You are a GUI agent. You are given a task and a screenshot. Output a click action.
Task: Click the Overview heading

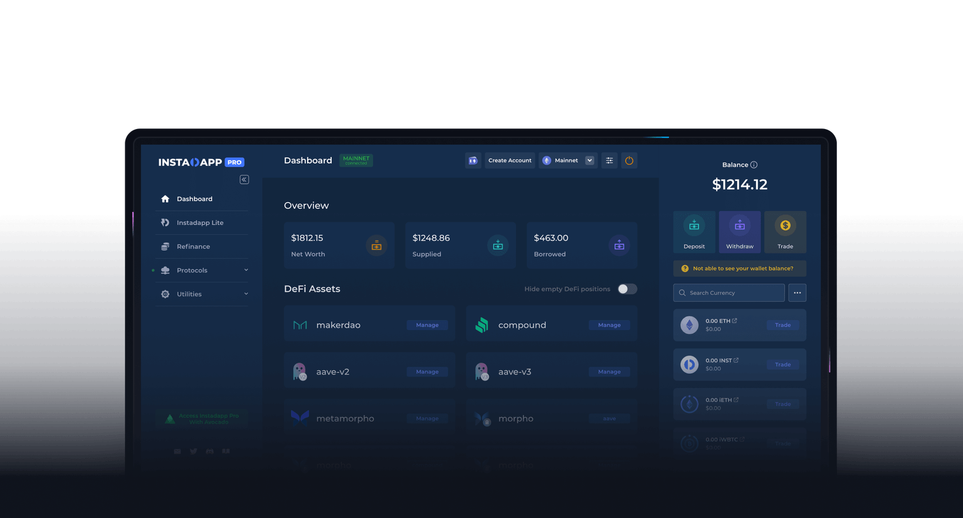pyautogui.click(x=307, y=205)
